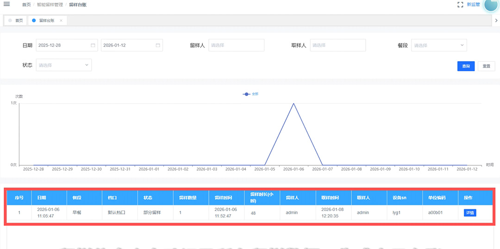
Task: Click the 日期 column header
Action: tap(49, 198)
